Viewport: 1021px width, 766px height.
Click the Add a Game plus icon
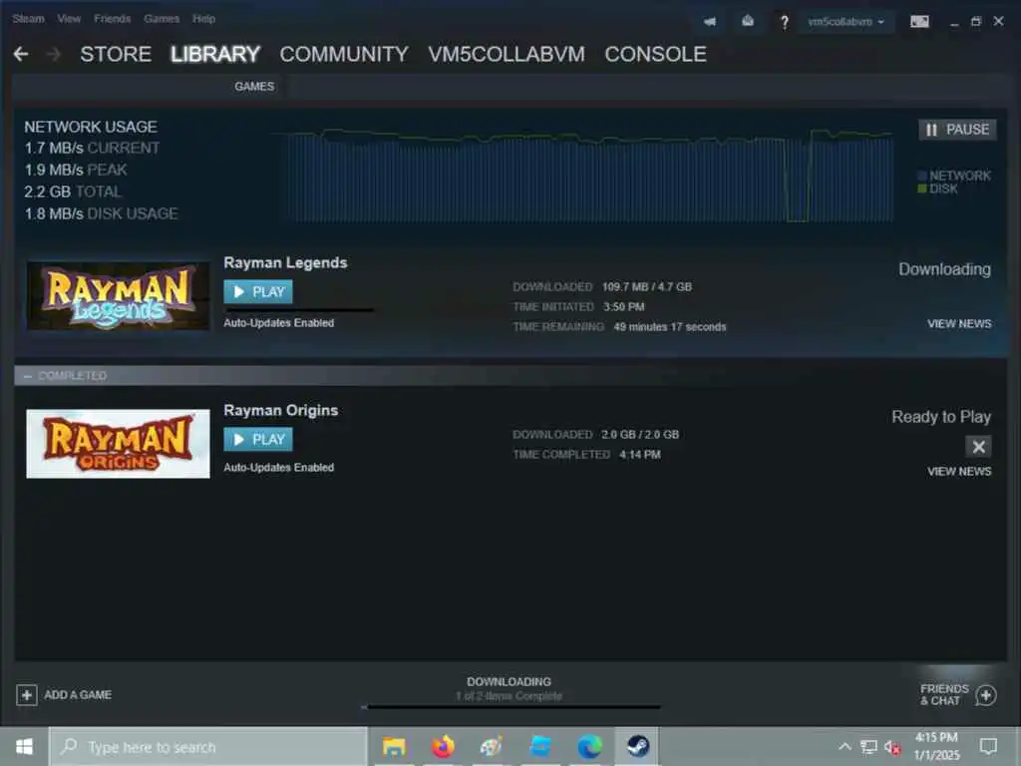[26, 695]
